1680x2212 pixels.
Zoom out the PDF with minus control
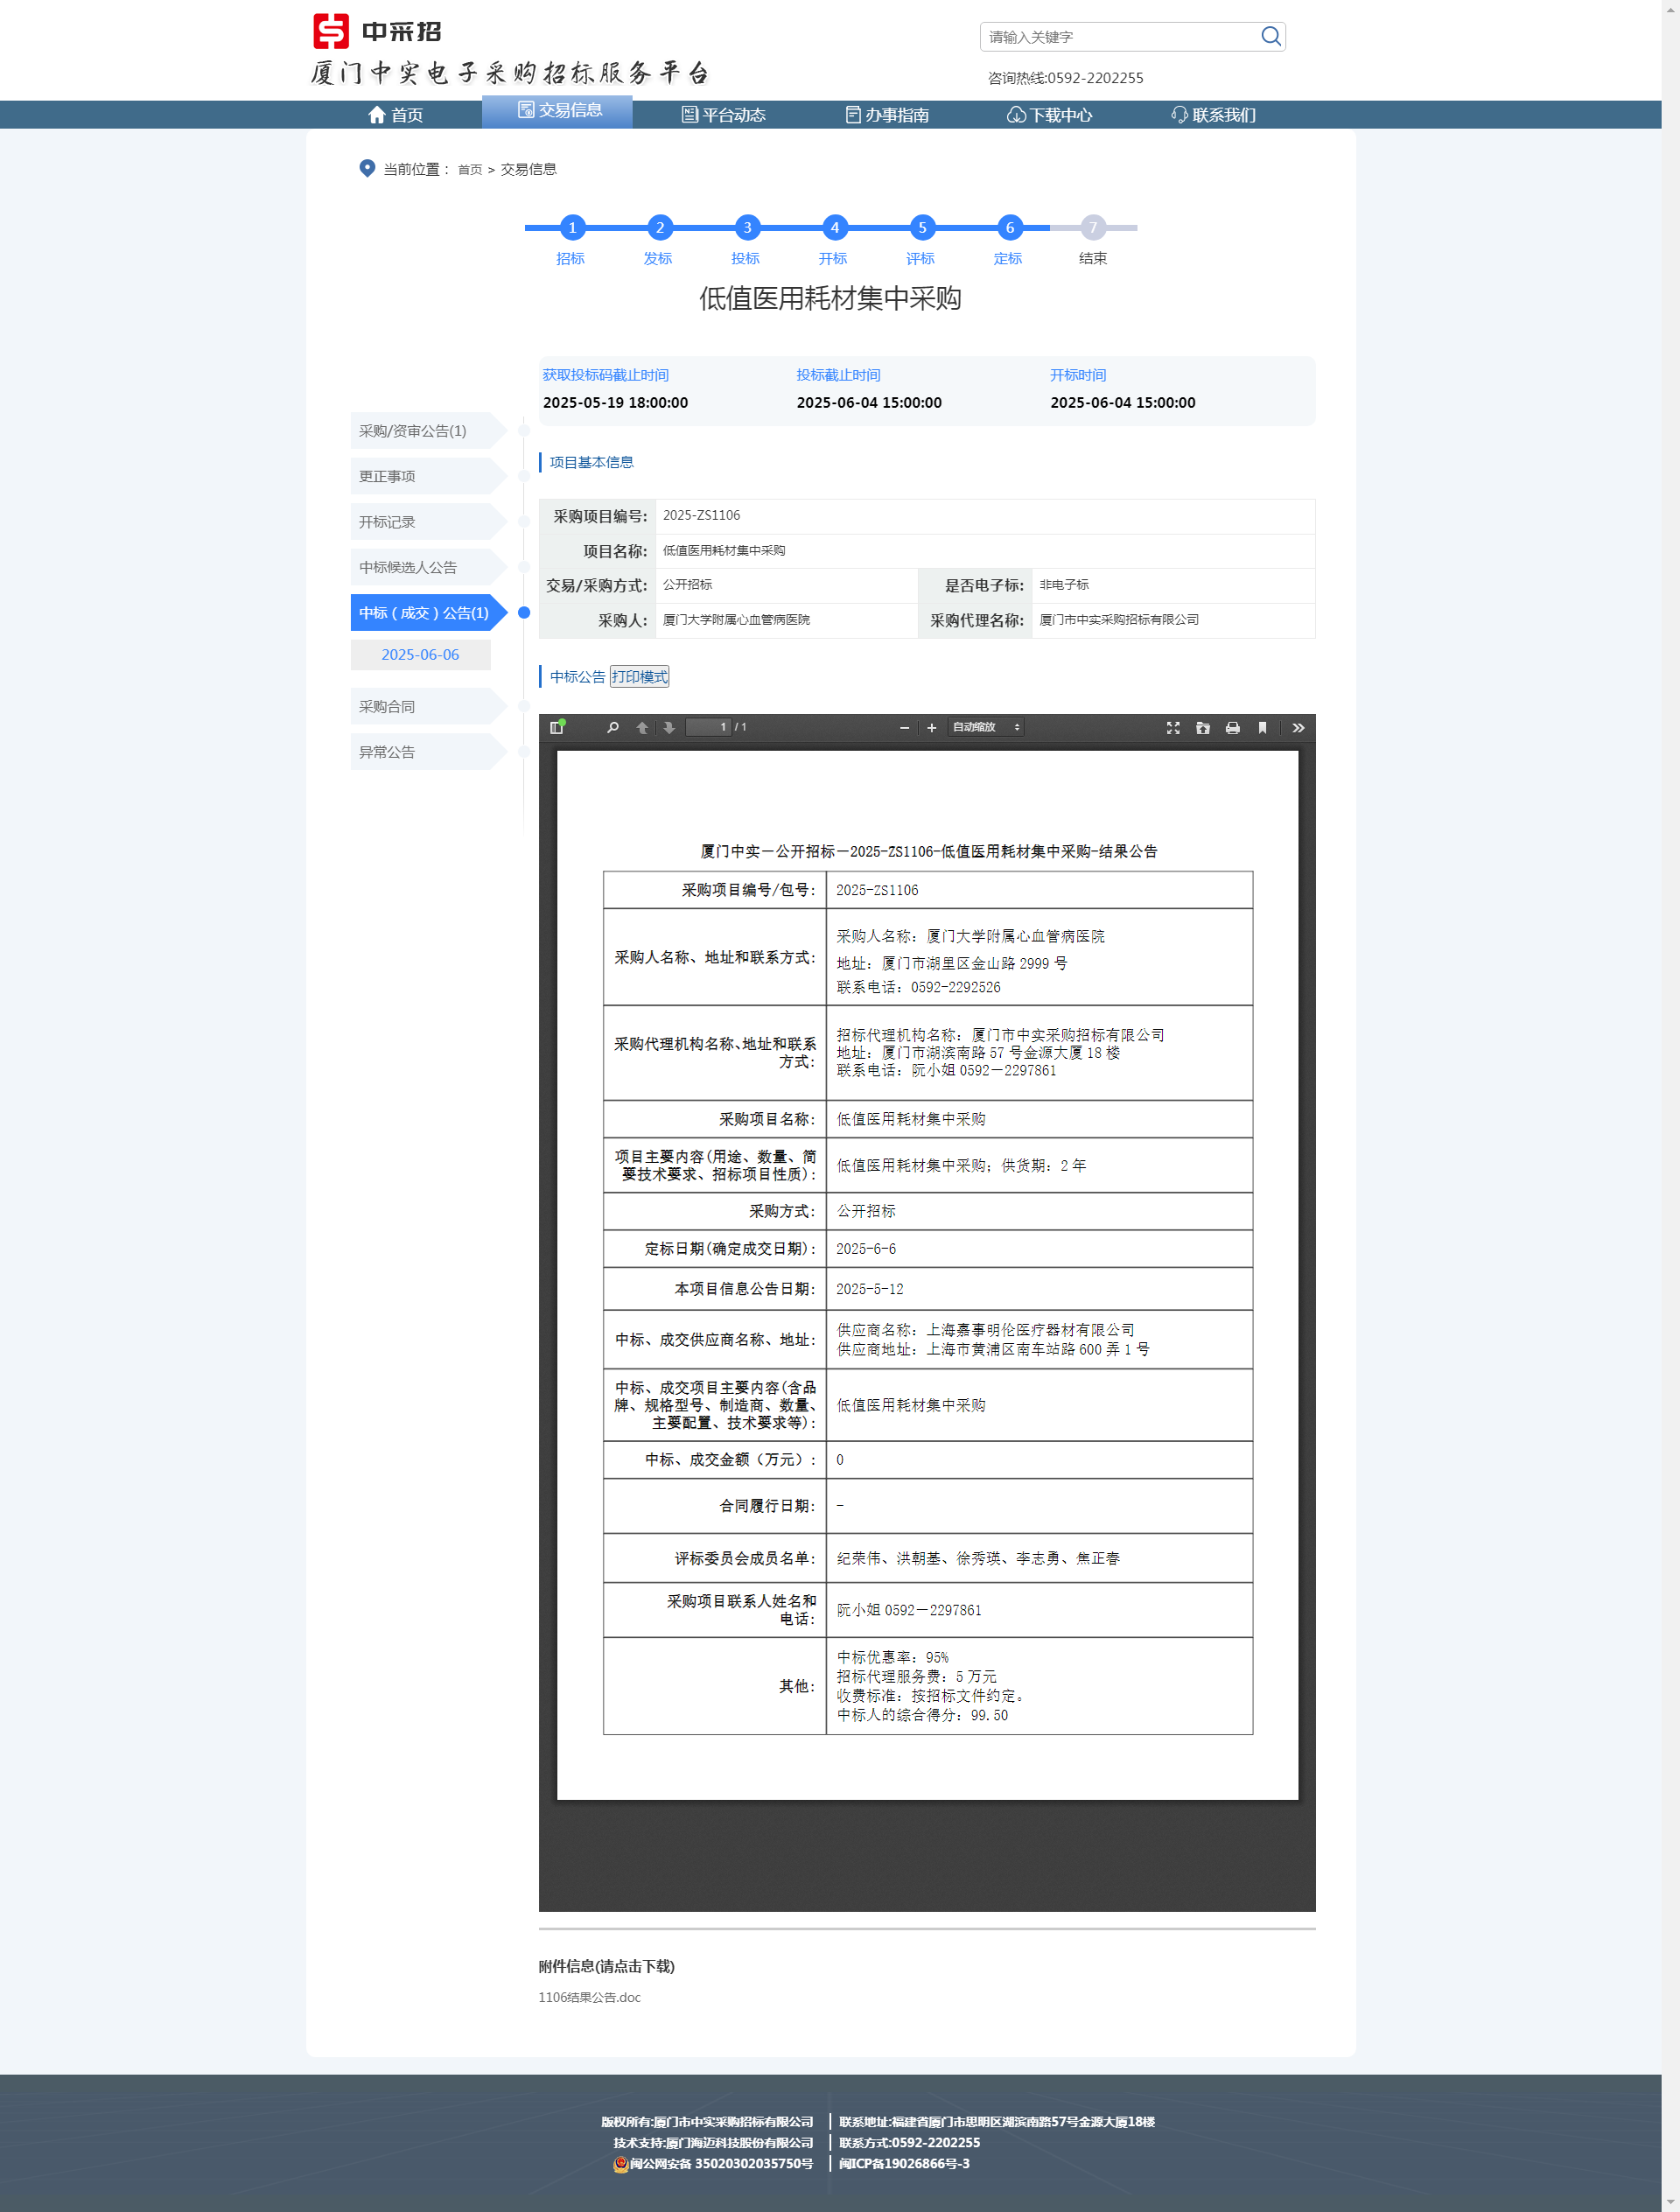(x=903, y=728)
